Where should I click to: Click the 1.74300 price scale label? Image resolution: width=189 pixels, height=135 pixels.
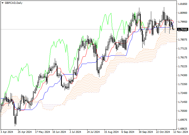183,75
